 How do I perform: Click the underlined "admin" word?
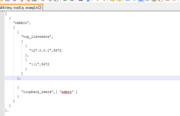[66, 92]
